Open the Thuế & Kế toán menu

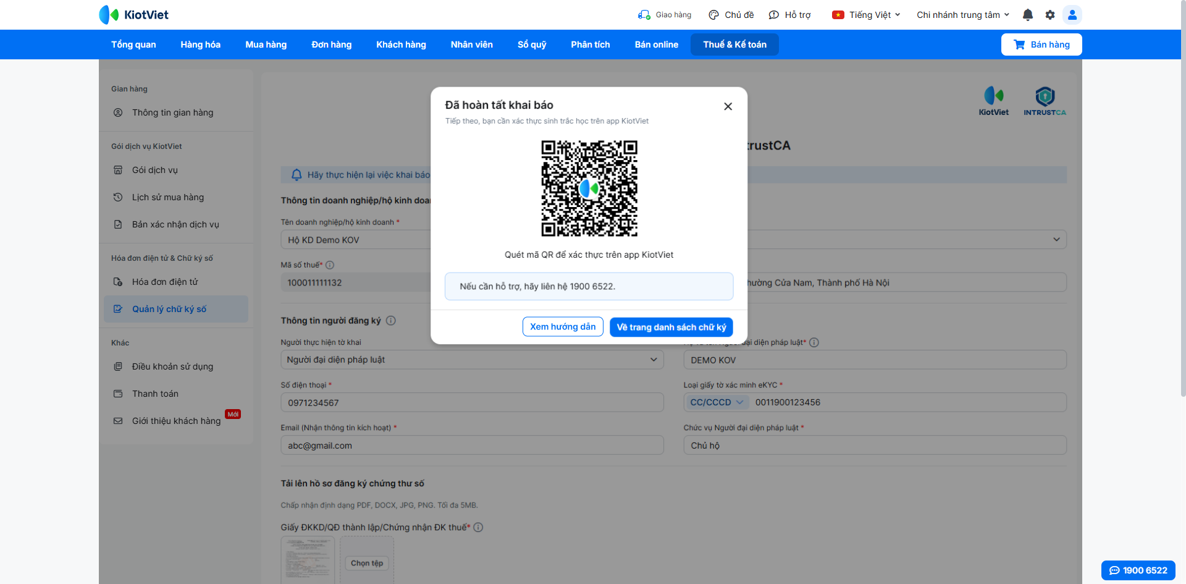click(734, 44)
